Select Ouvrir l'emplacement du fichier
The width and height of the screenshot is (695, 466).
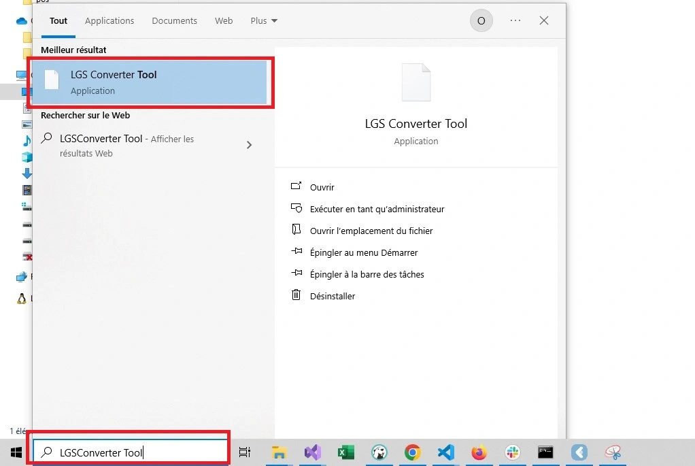coord(371,231)
